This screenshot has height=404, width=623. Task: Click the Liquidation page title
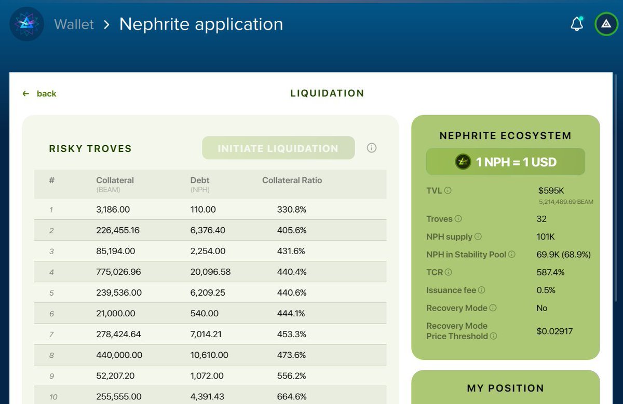327,93
